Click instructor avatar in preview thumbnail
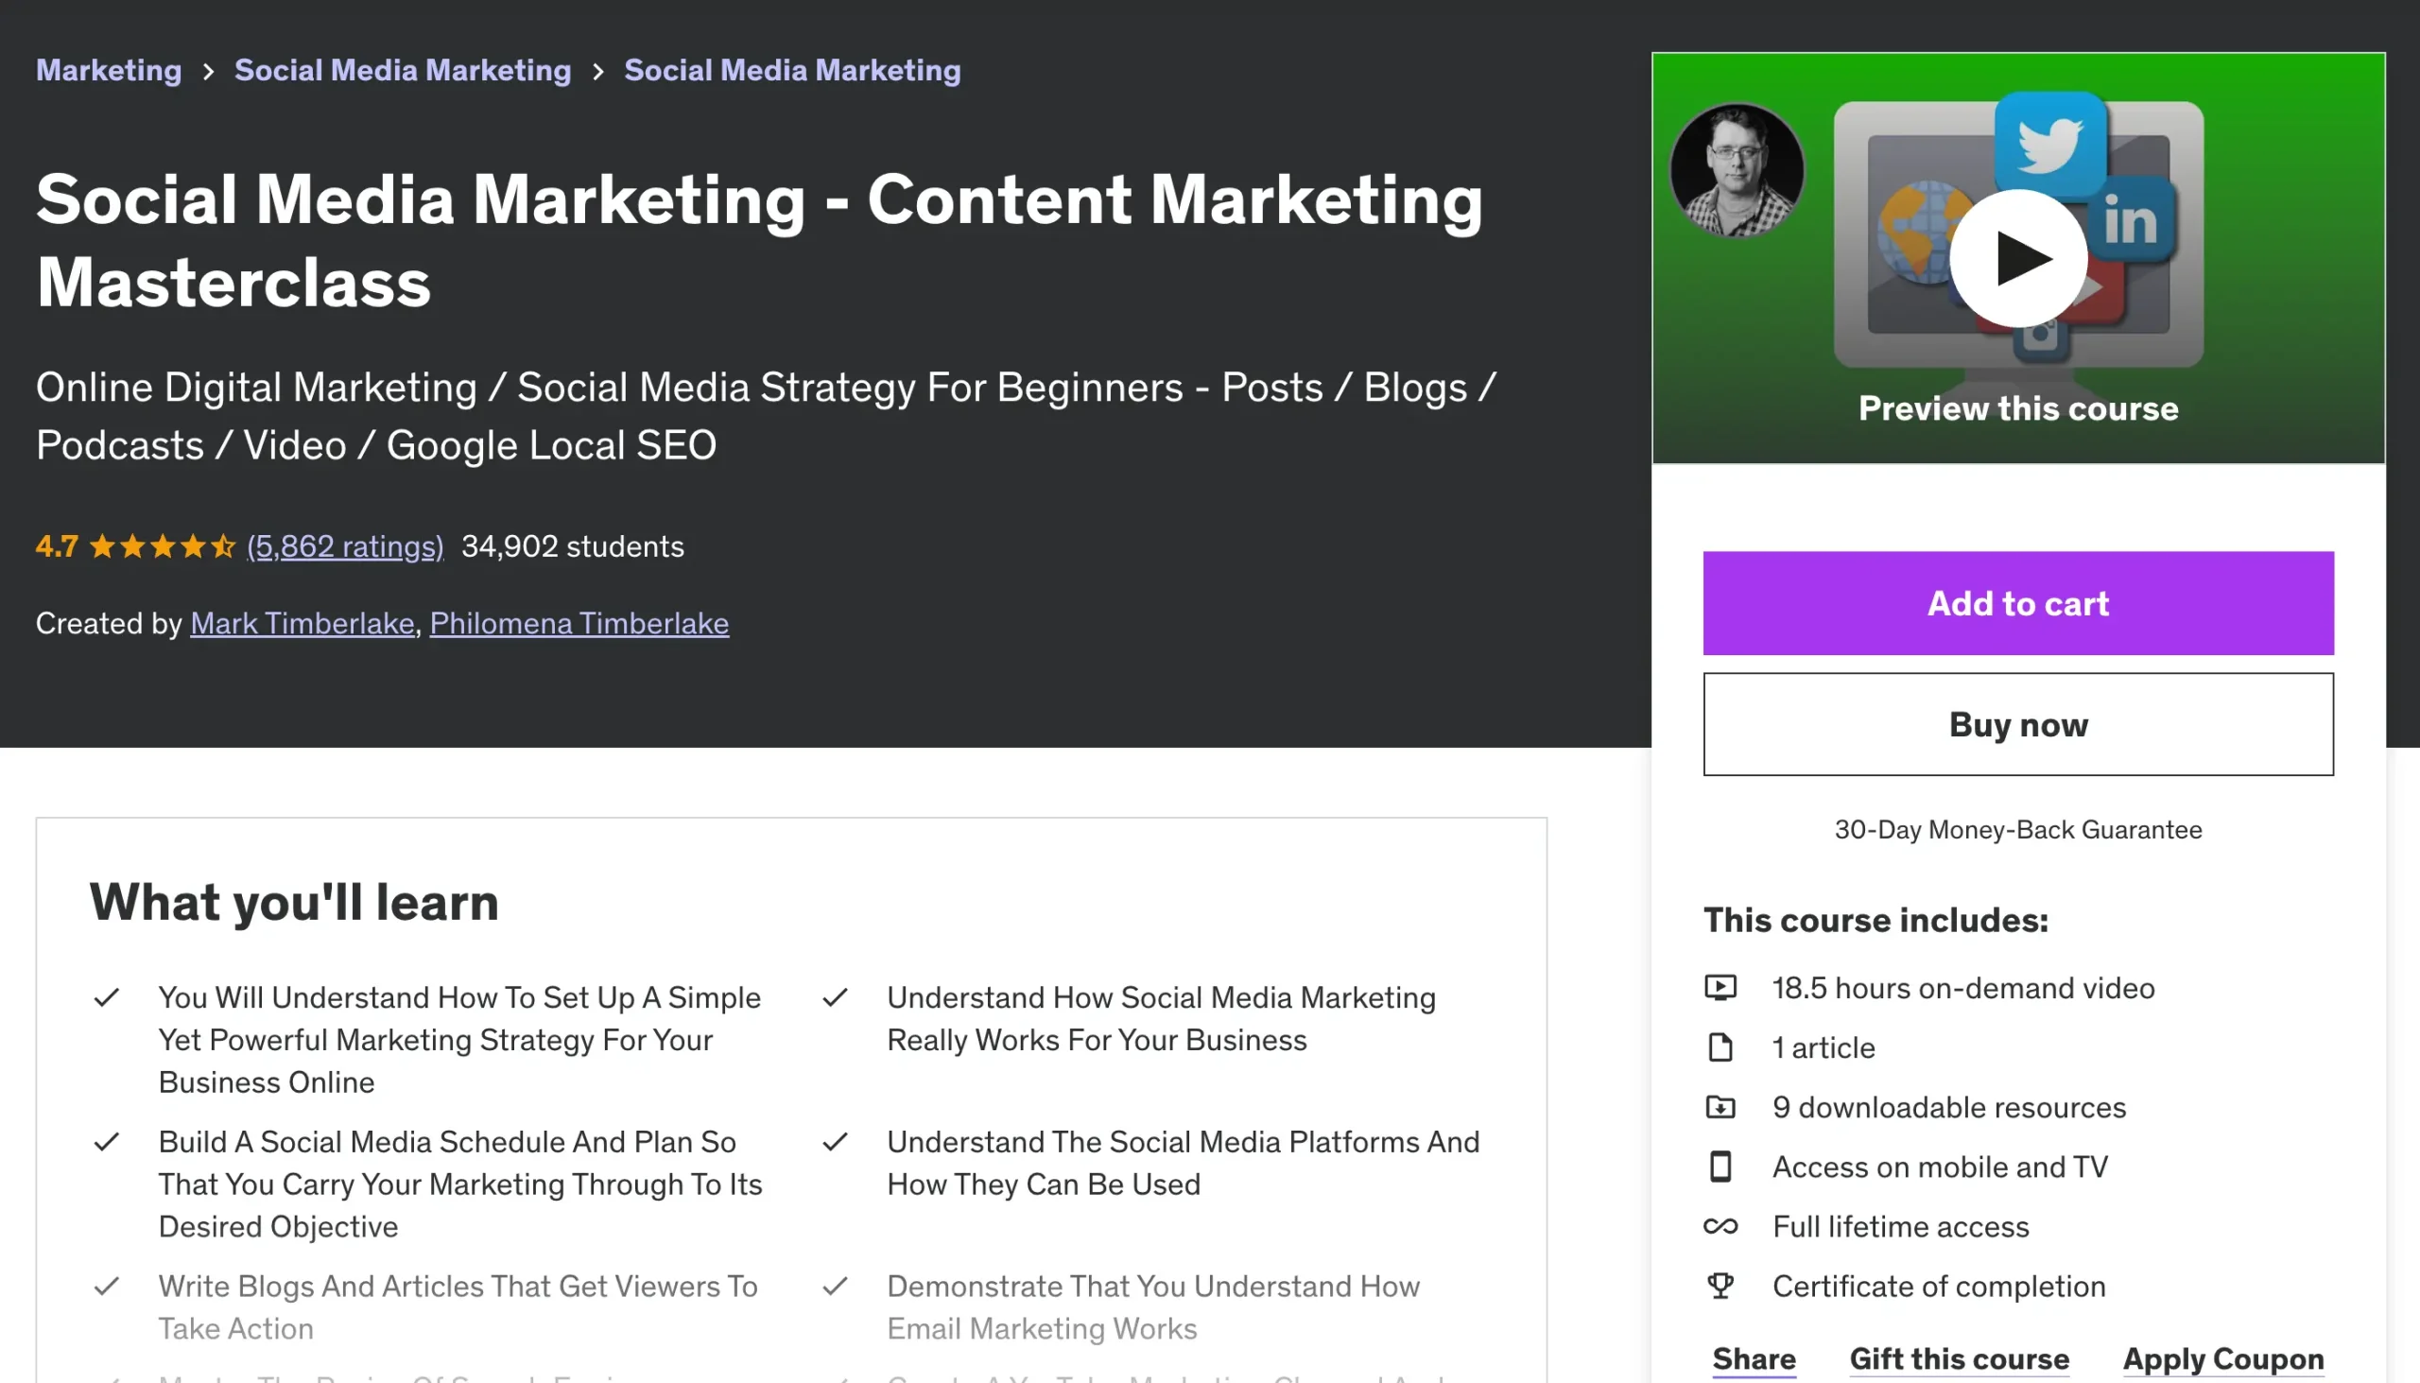Screen dimensions: 2420x1383 coord(1737,171)
